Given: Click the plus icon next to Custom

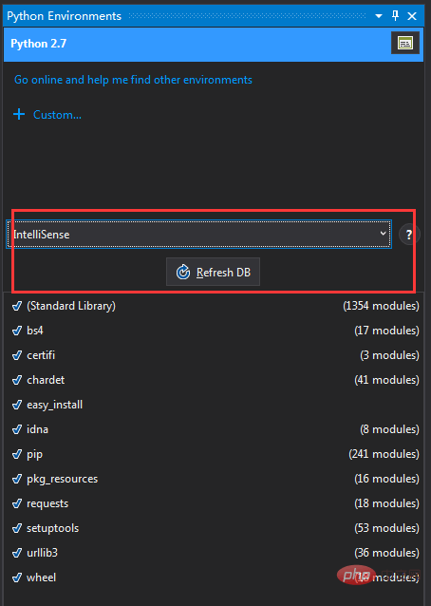Looking at the screenshot, I should pyautogui.click(x=19, y=114).
